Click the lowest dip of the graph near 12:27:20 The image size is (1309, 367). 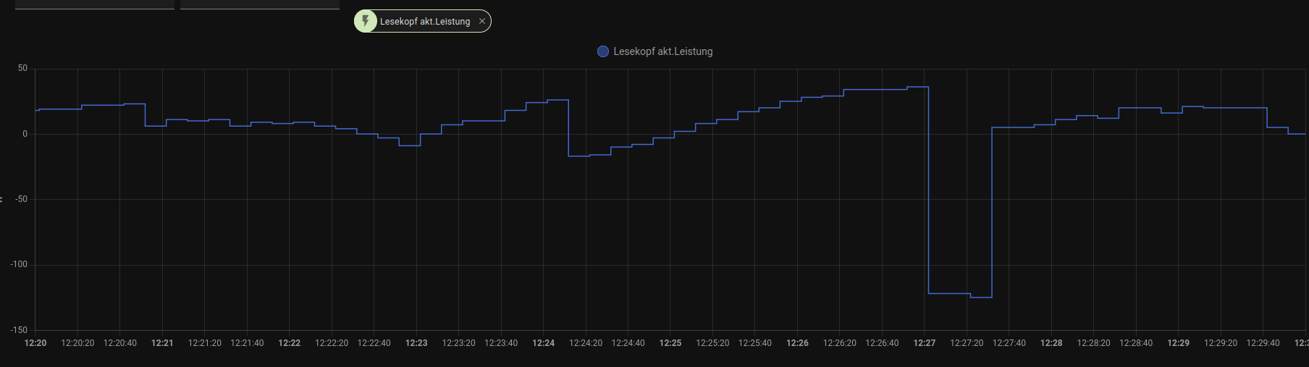click(x=981, y=298)
